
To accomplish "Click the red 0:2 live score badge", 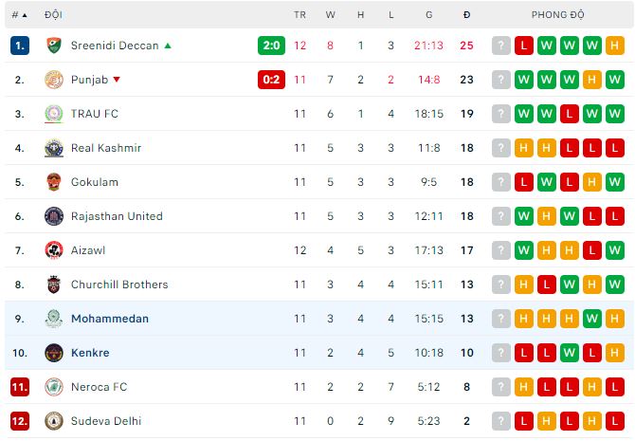I will [x=271, y=80].
